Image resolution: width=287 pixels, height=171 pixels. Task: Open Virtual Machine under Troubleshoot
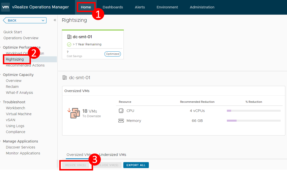tap(19, 114)
